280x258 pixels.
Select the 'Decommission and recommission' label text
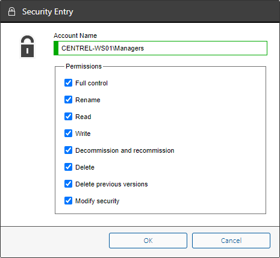point(125,150)
